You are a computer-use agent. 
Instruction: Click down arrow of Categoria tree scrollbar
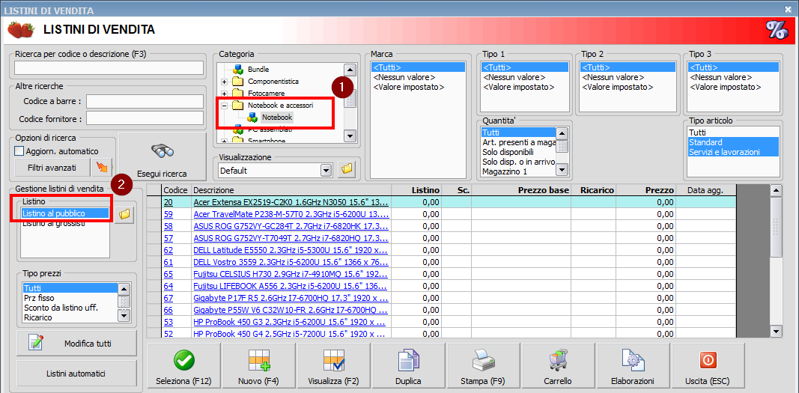point(350,136)
